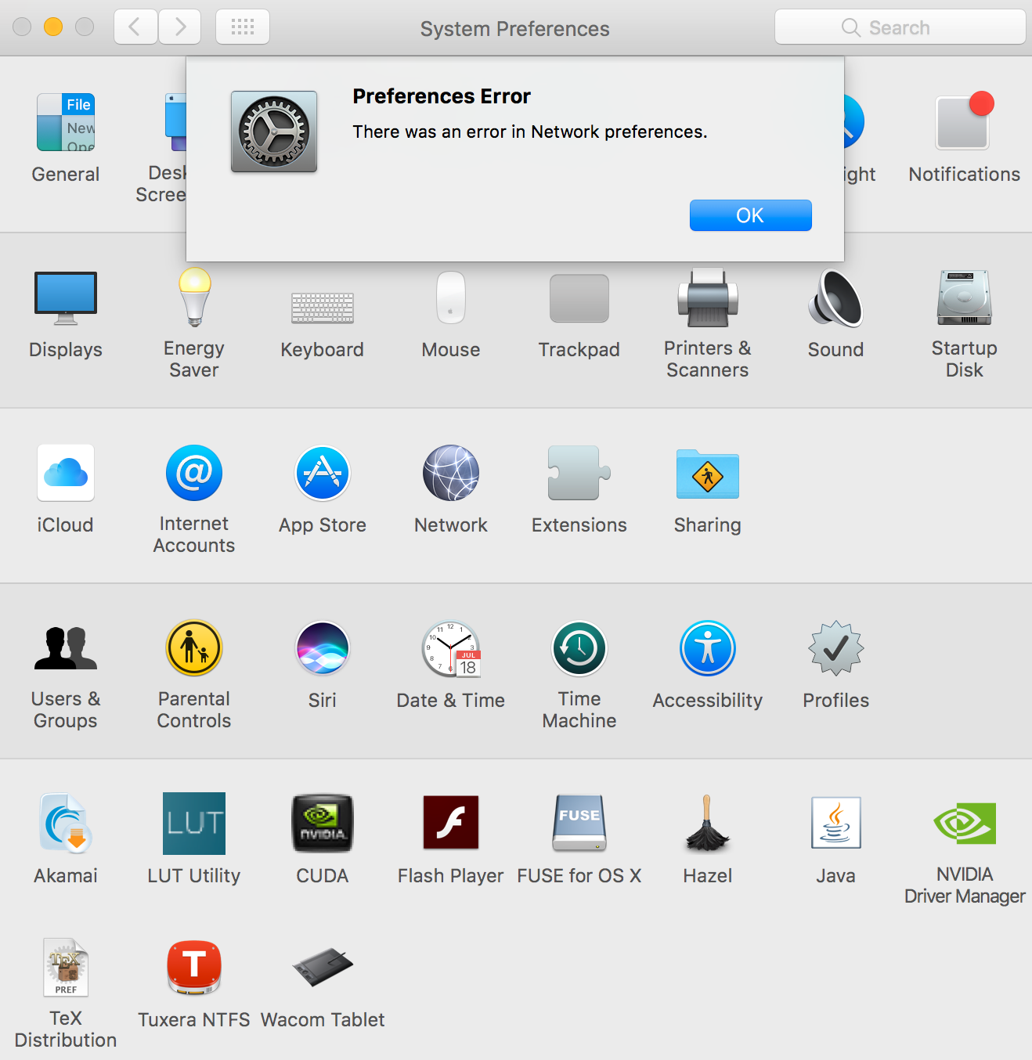Click the Search field in toolbar
1032x1060 pixels.
point(900,27)
